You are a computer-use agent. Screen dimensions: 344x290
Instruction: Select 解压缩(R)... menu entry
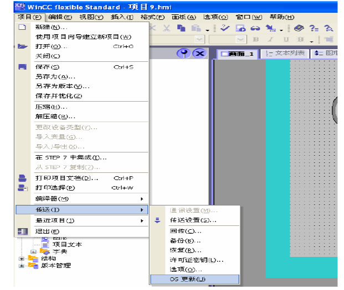(x=83, y=117)
